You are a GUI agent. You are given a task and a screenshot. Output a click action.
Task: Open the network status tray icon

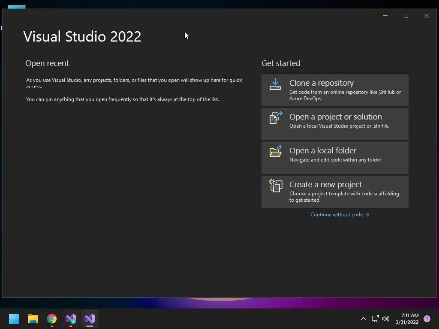pyautogui.click(x=375, y=319)
